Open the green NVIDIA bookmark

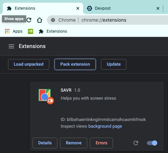click(31, 31)
